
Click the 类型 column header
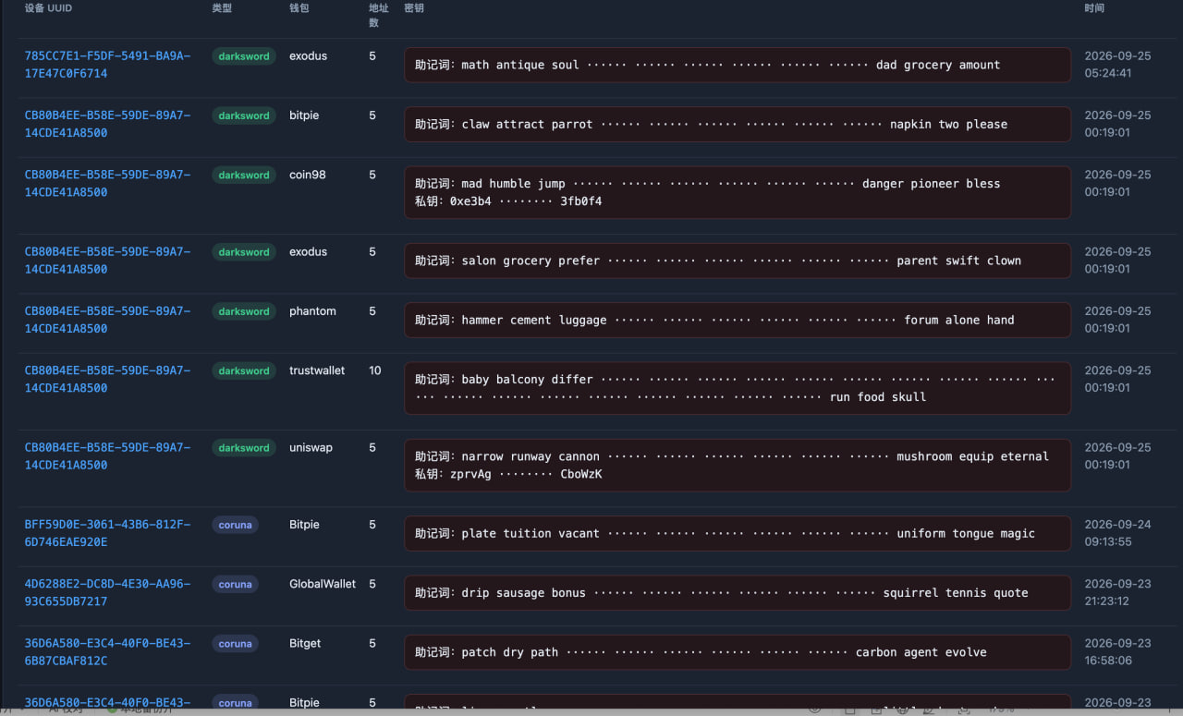[222, 8]
